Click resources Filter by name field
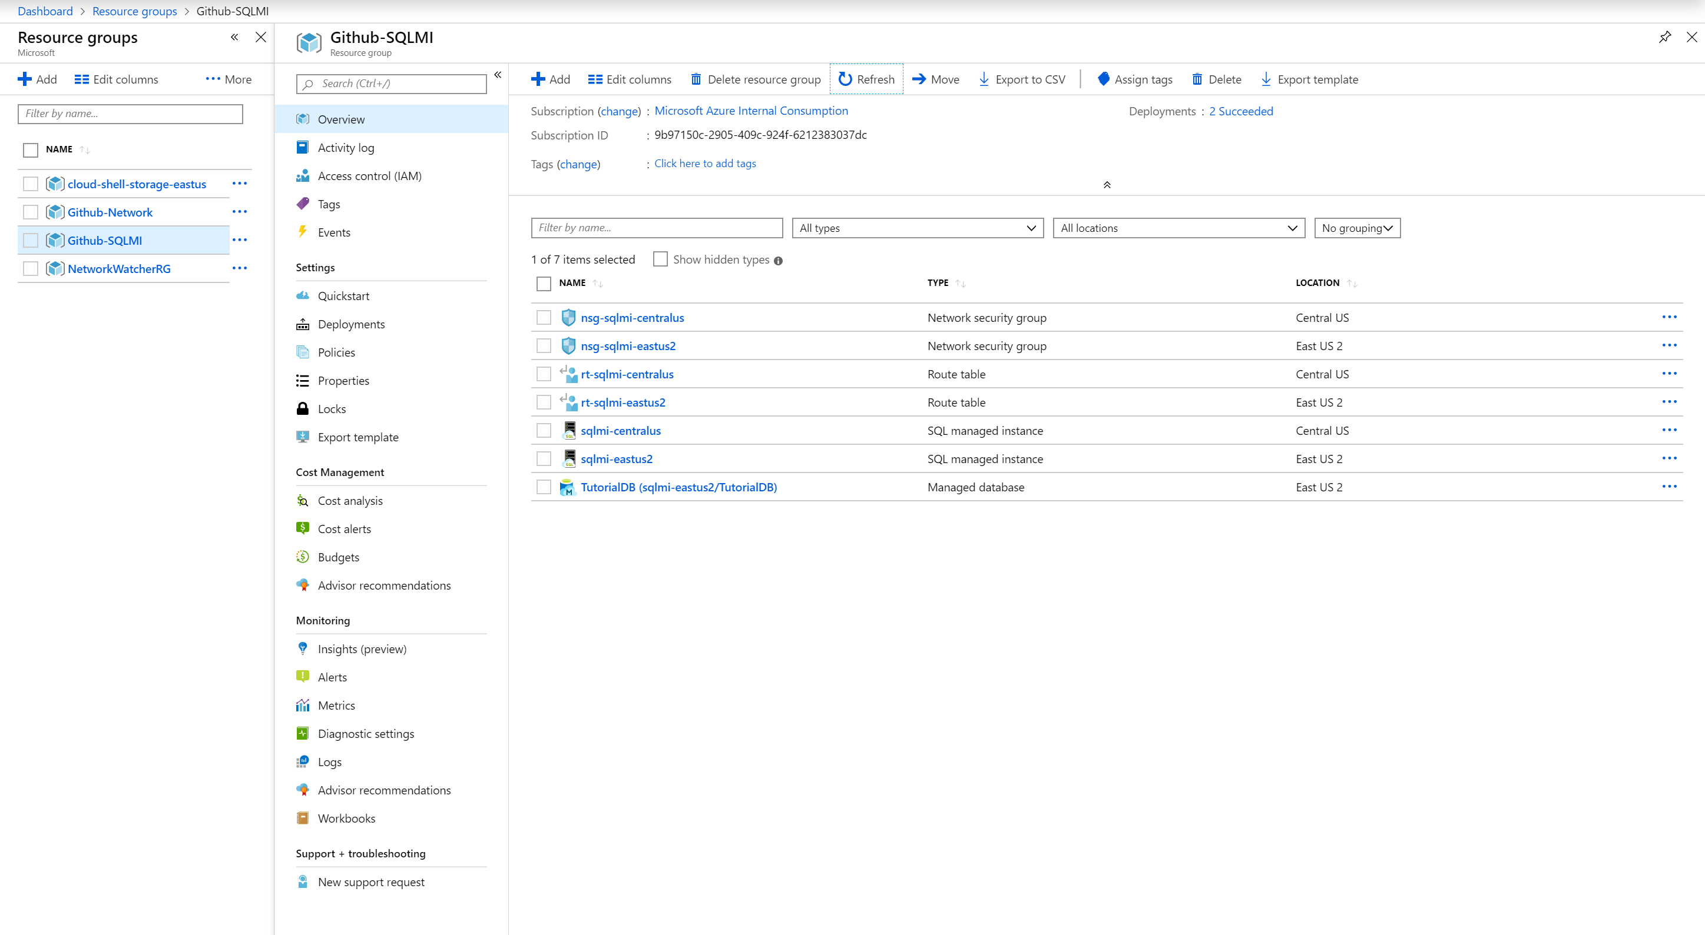The width and height of the screenshot is (1705, 935). pos(657,228)
